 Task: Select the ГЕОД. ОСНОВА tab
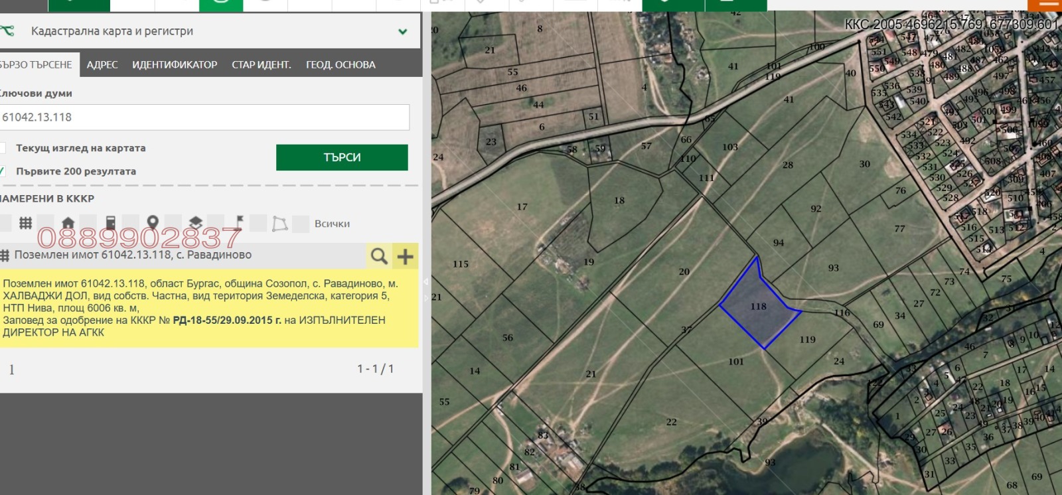(341, 65)
